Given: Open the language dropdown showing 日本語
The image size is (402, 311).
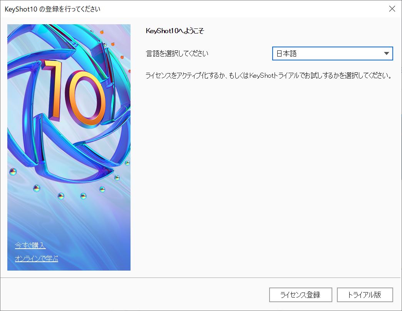Looking at the screenshot, I should (x=332, y=54).
